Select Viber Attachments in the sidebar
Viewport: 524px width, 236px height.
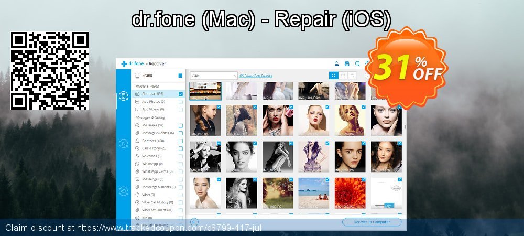[x=157, y=210]
